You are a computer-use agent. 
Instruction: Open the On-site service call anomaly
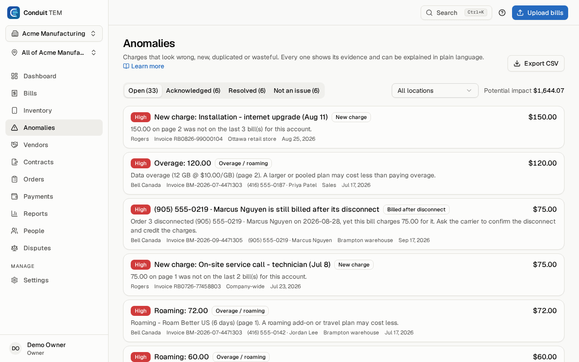pos(344,275)
